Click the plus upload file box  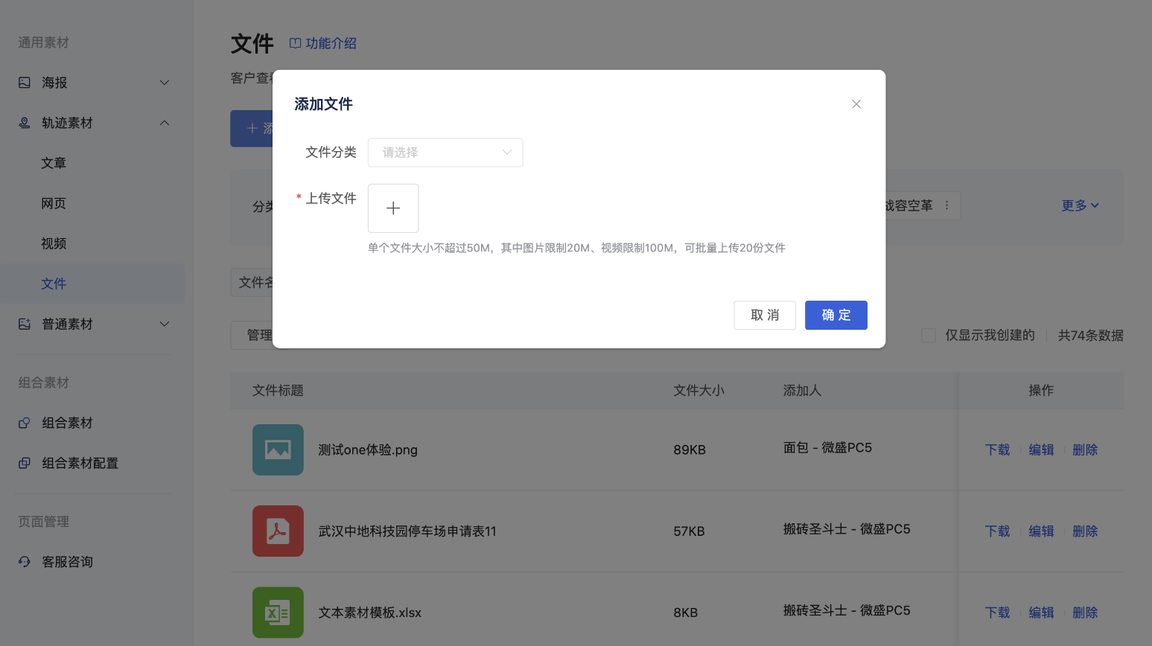(393, 208)
